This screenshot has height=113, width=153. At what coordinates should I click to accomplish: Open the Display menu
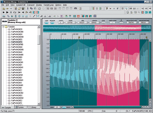39,5
